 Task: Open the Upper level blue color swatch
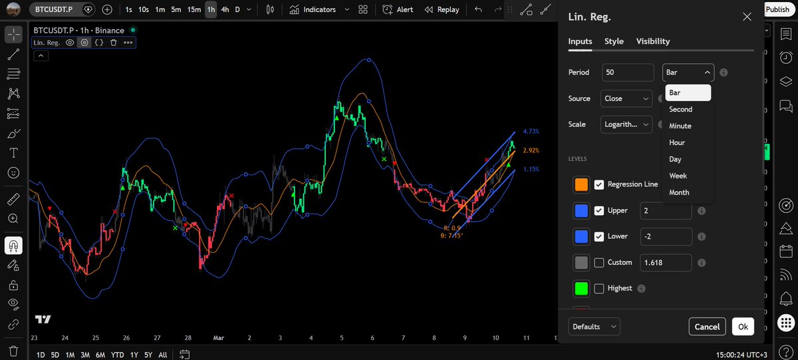[581, 210]
